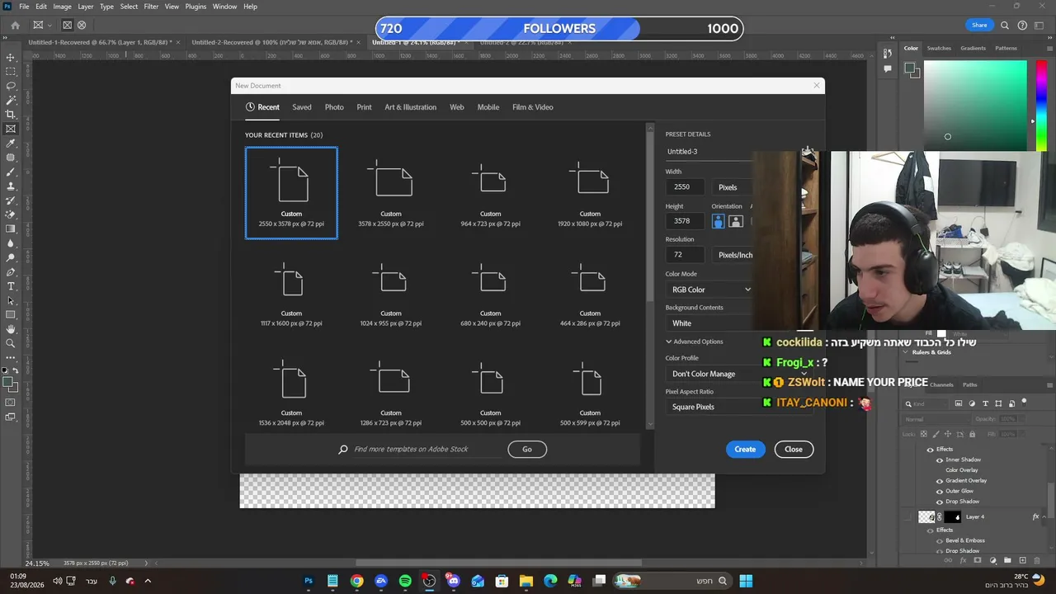Select the Move tool
This screenshot has width=1056, height=594.
tap(11, 58)
